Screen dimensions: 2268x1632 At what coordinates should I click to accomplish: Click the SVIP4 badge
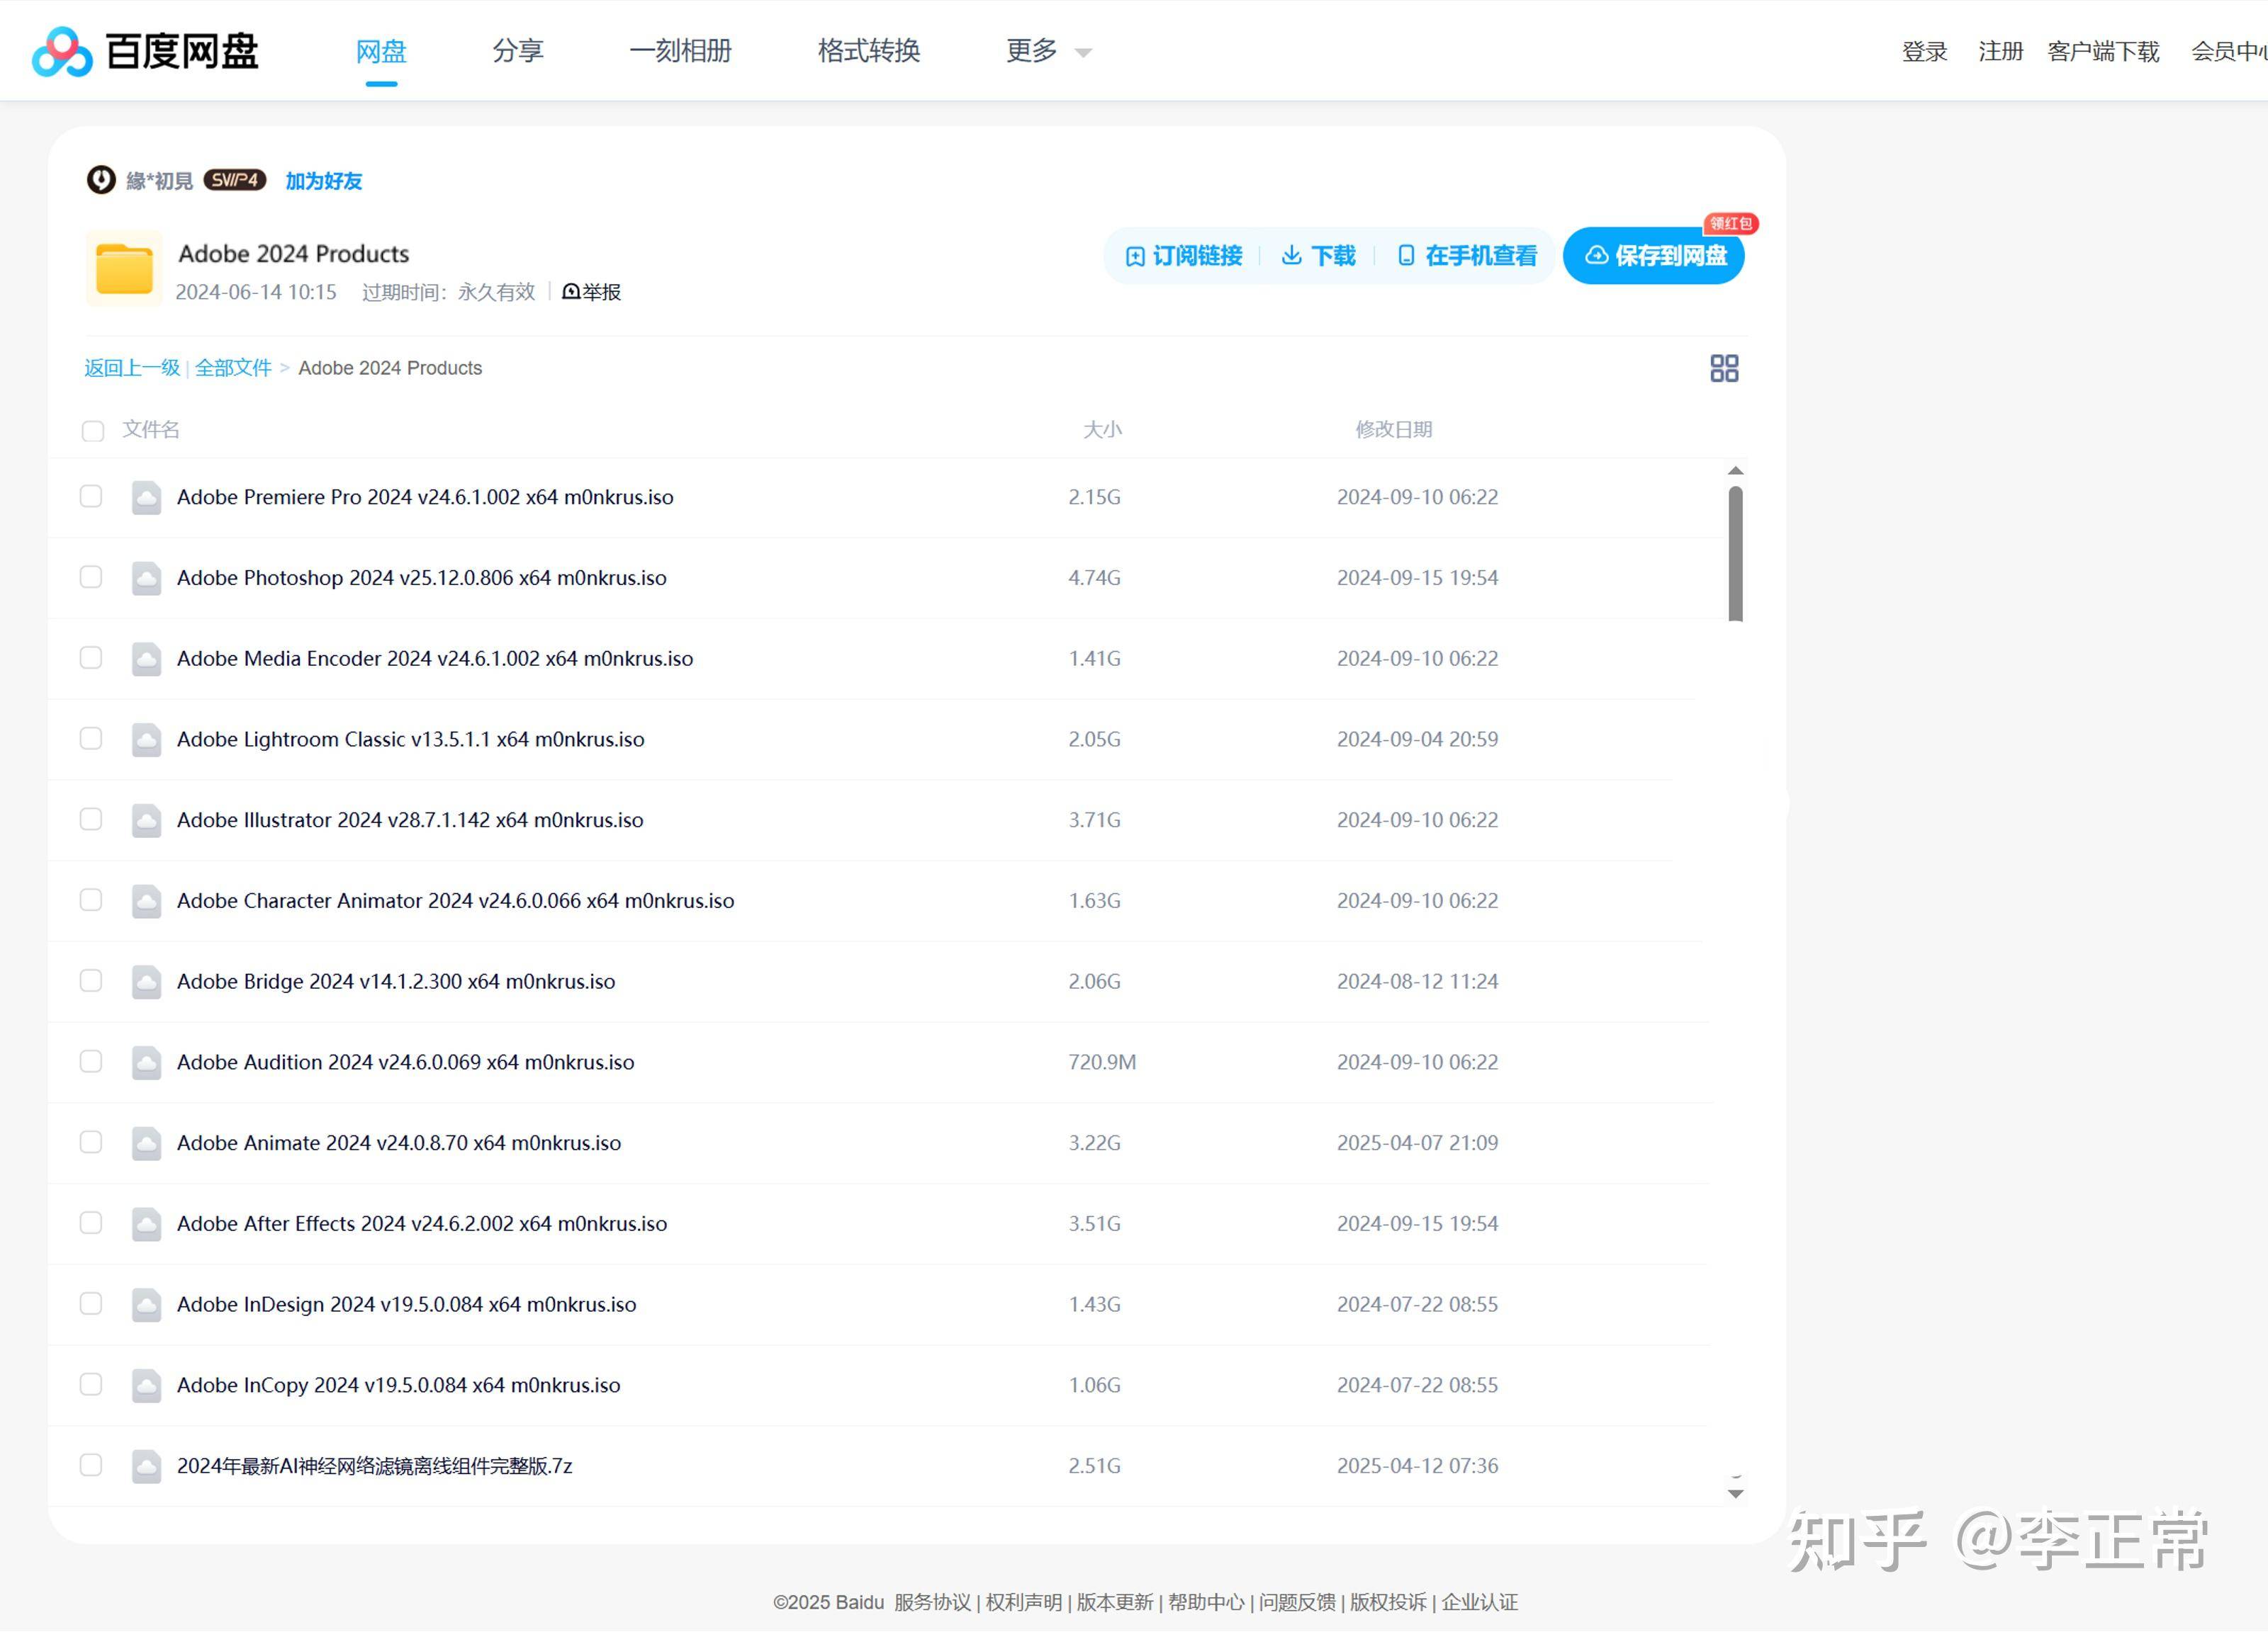click(235, 180)
